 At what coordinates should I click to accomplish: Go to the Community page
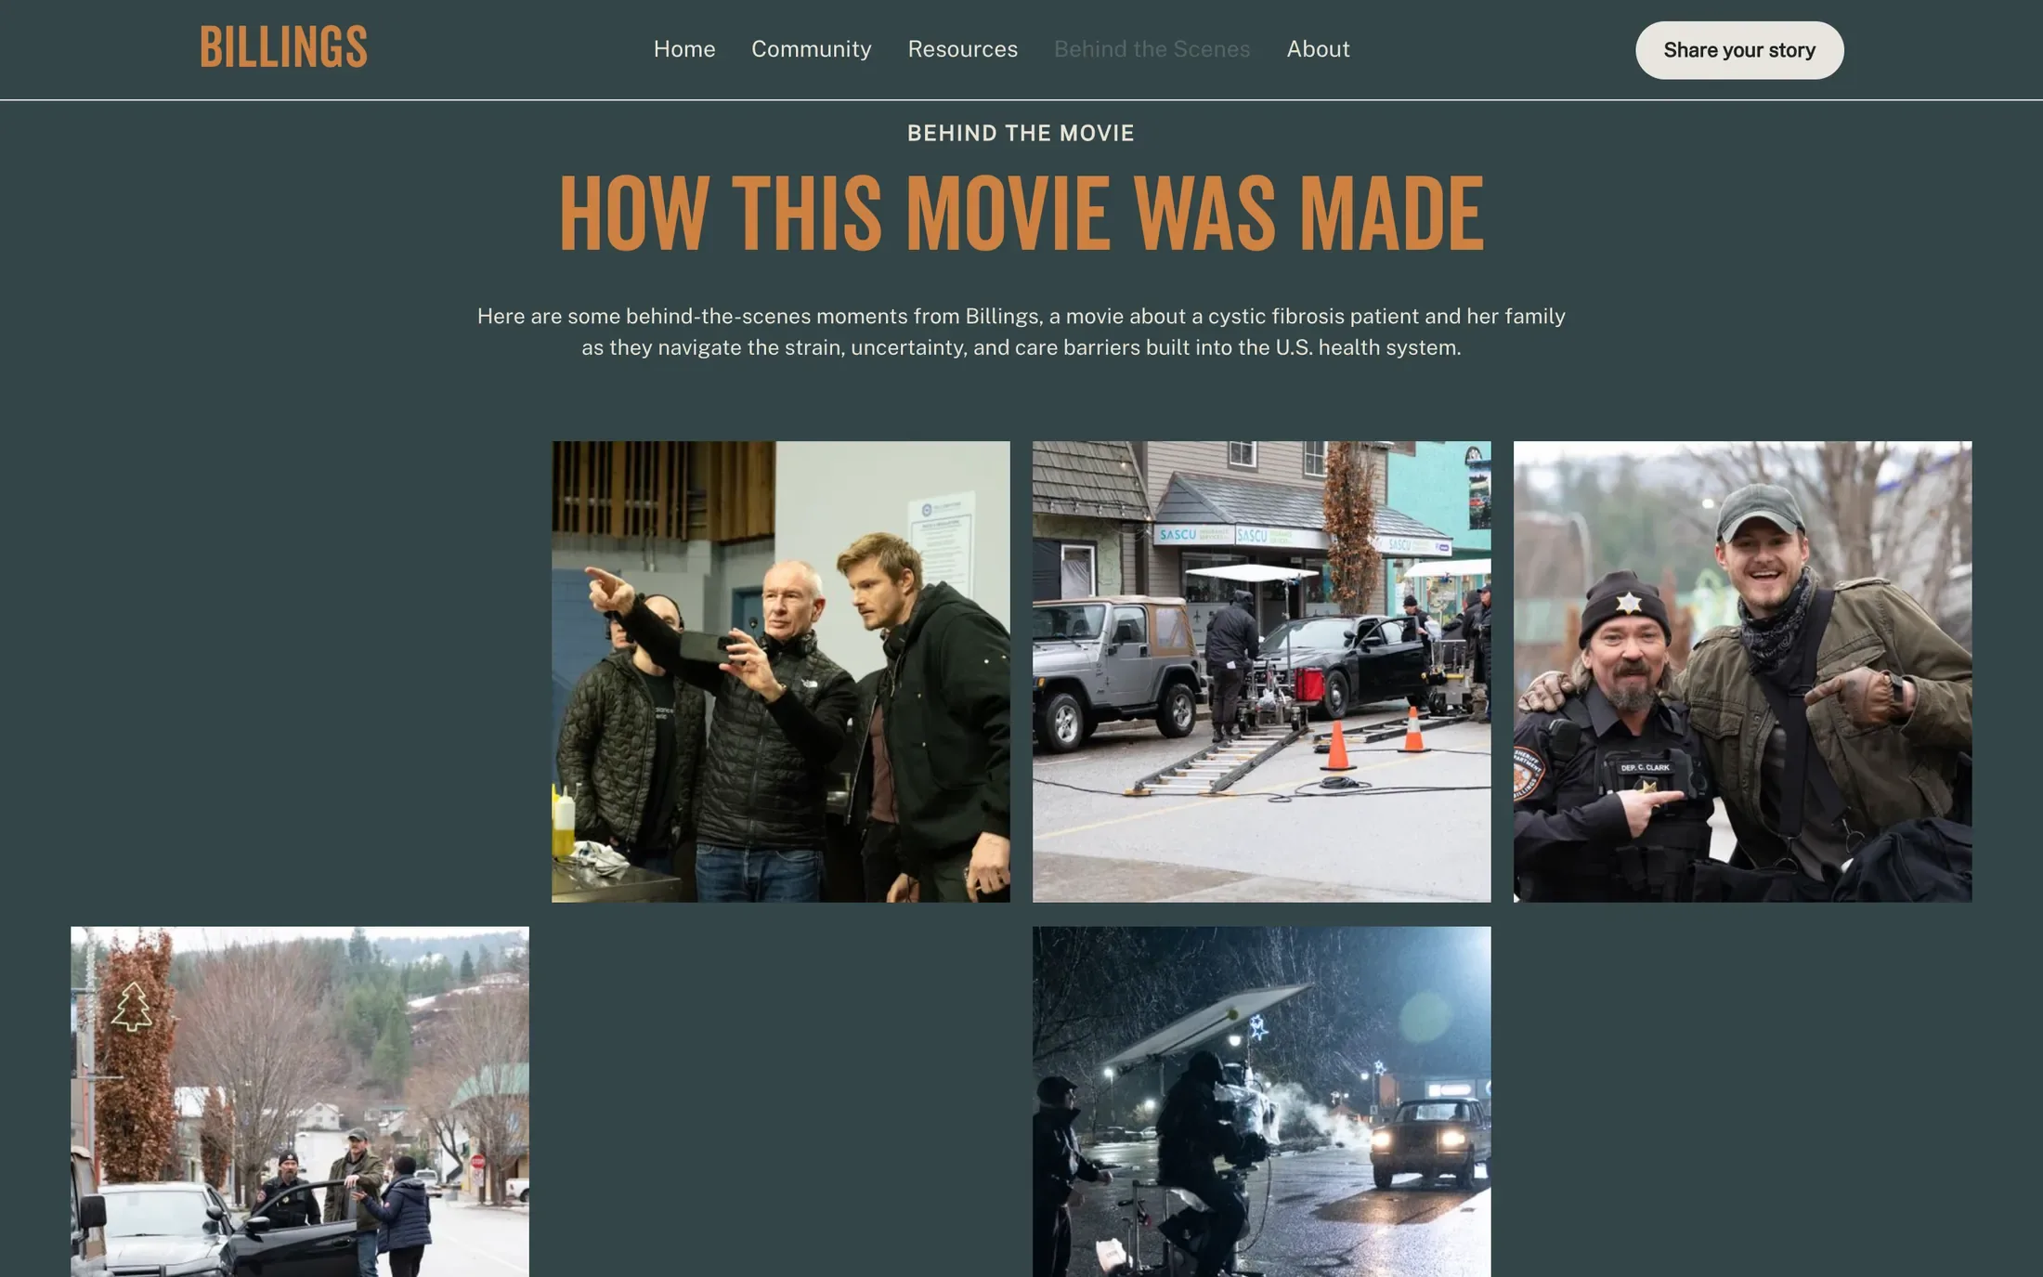[812, 49]
